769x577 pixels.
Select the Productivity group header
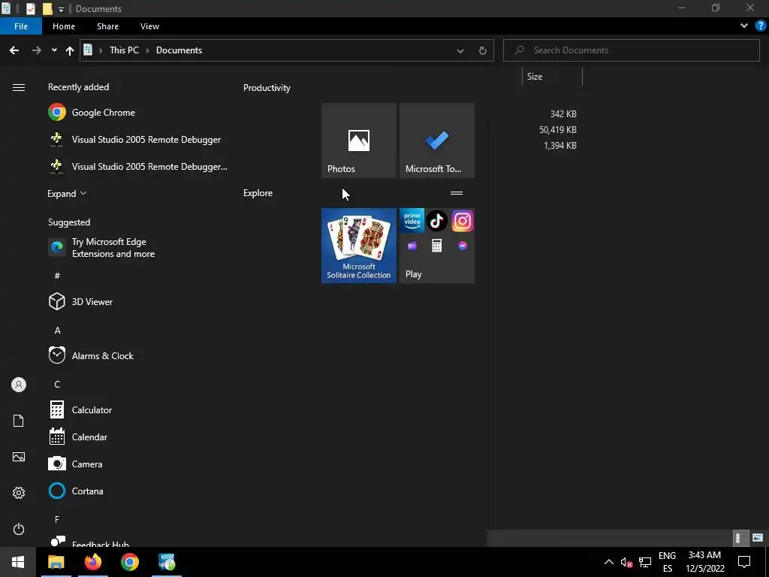click(x=267, y=88)
